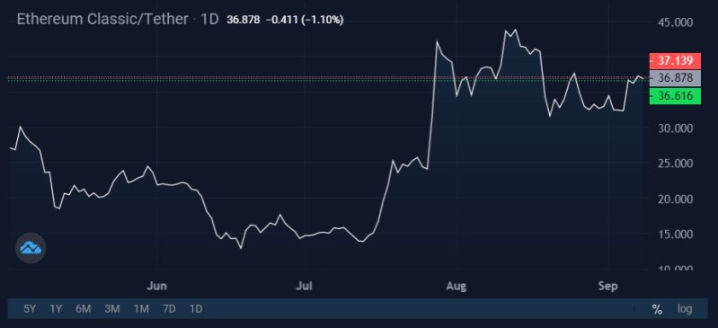Screen dimensions: 718x328
Task: Click the -0.411 (-1.10%) change value
Action: [305, 20]
